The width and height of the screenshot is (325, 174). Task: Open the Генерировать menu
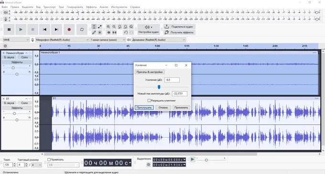tap(75, 7)
